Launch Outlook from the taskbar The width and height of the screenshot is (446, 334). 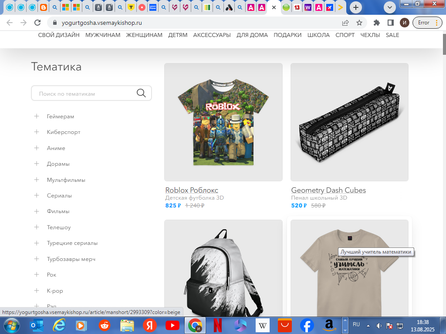tap(37, 325)
